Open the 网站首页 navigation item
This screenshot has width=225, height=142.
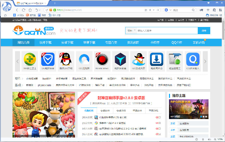[23, 43]
